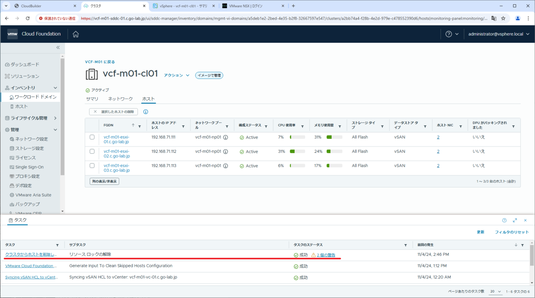Select checkbox for vcf-m01-esxi-01 host
Image resolution: width=535 pixels, height=298 pixels.
click(x=92, y=137)
